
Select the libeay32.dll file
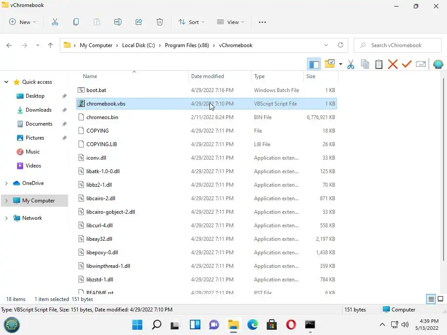click(206, 239)
